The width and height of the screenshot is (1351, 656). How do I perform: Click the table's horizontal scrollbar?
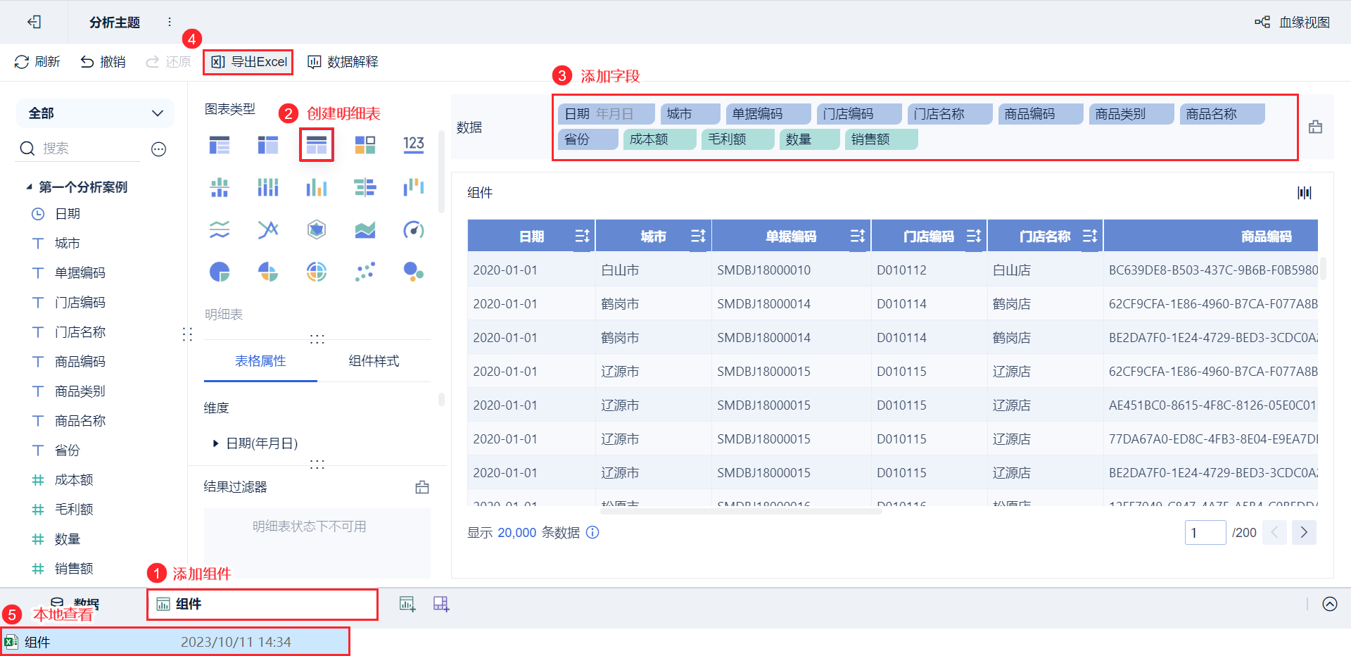(741, 512)
